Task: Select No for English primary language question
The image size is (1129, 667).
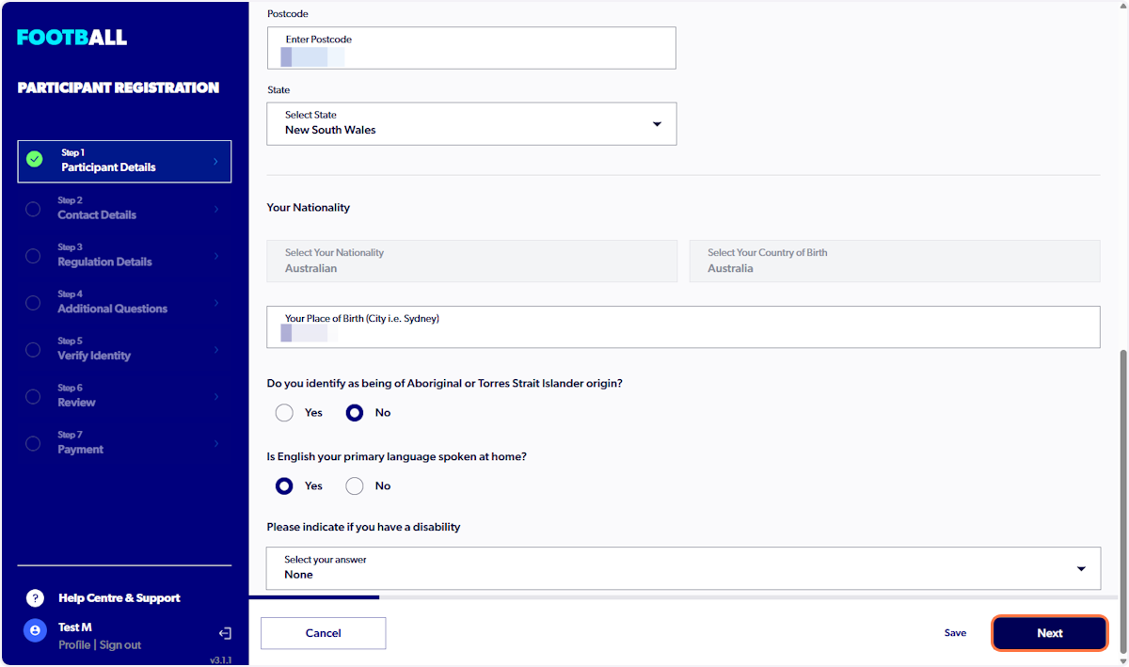Action: pos(355,485)
